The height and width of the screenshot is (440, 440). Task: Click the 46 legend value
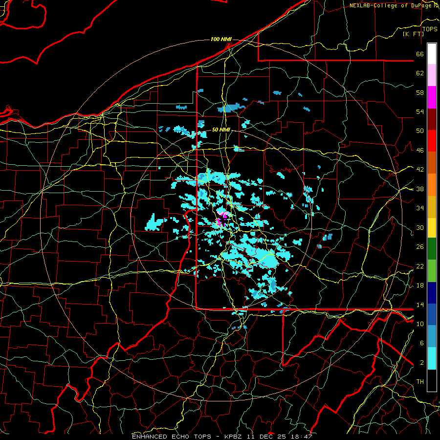(420, 151)
